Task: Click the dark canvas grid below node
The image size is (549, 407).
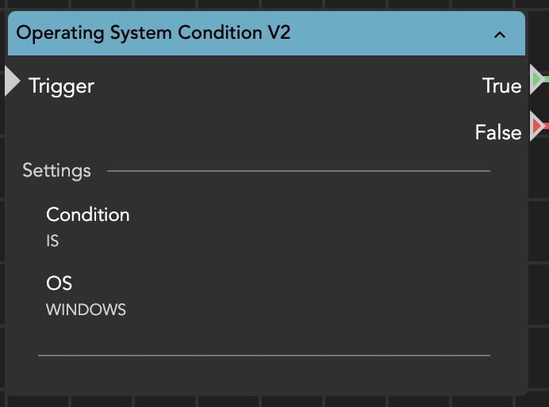Action: (x=270, y=401)
